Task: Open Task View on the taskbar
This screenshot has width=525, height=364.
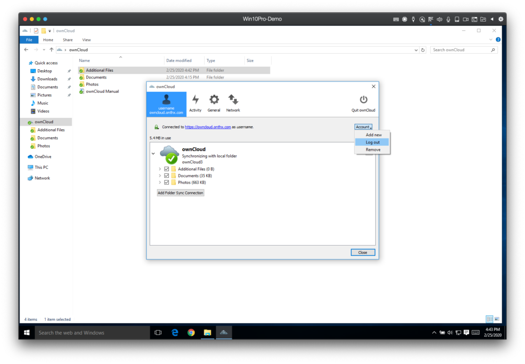Action: [x=158, y=333]
